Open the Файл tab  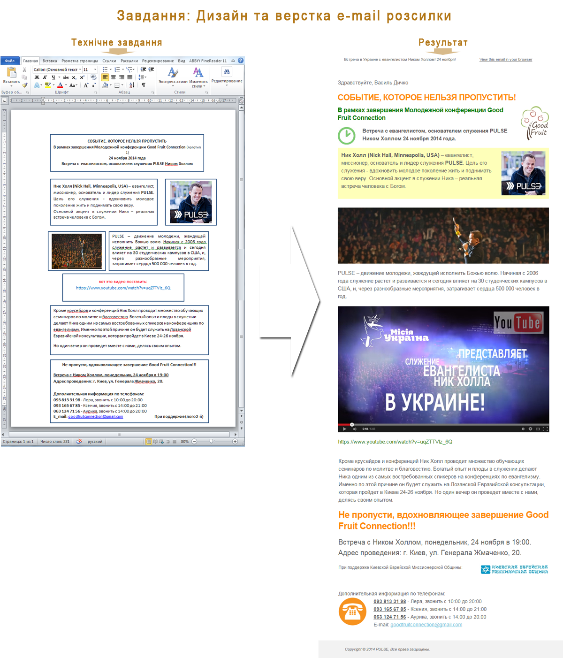[10, 61]
